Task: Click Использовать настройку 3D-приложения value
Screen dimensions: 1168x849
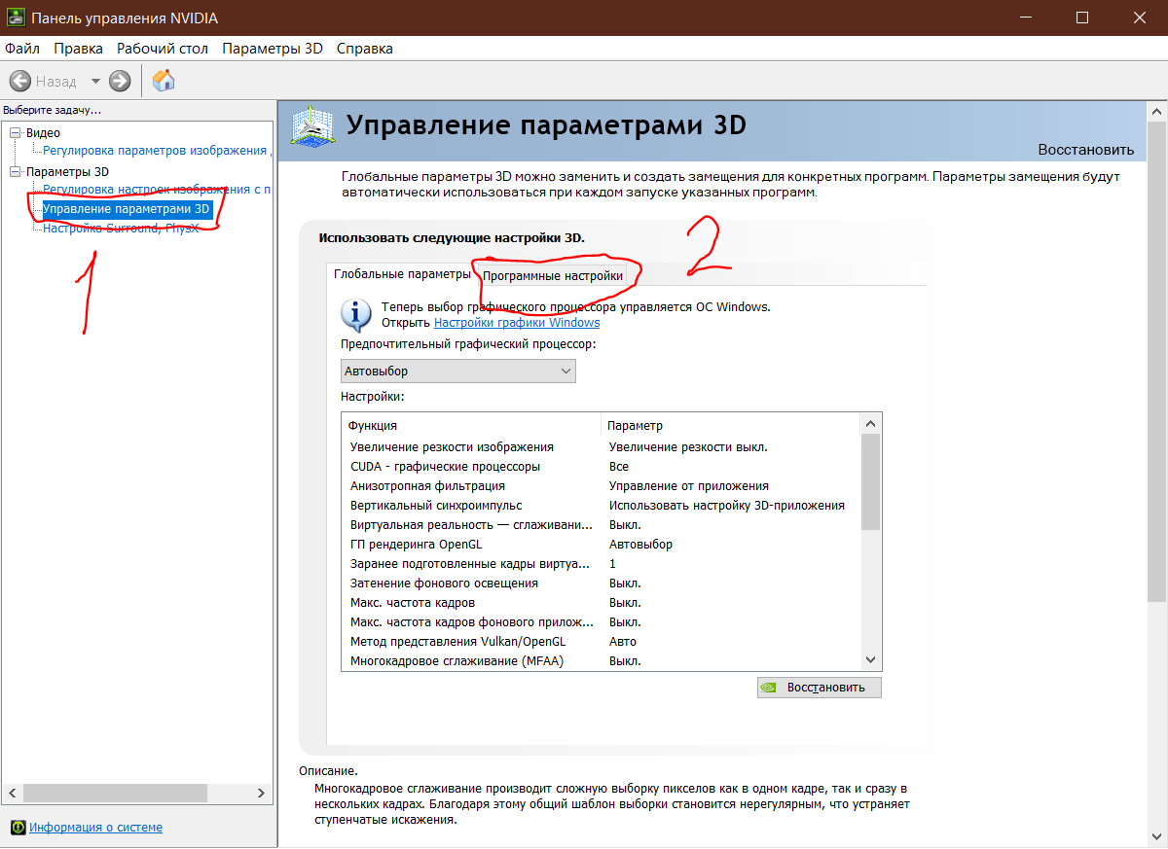Action: (727, 506)
